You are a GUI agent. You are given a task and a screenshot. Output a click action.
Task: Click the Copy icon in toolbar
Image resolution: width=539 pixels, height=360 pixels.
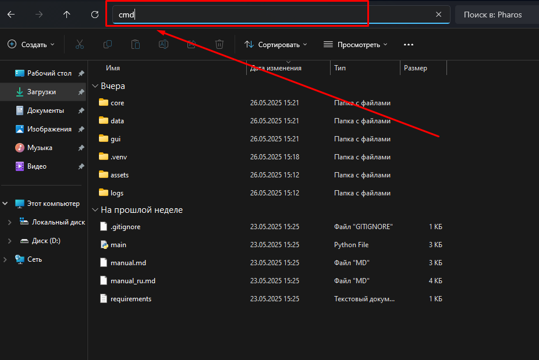pyautogui.click(x=108, y=45)
